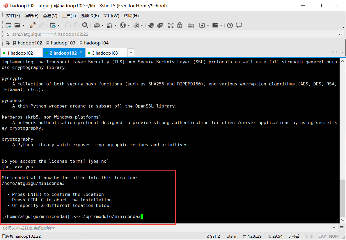Image resolution: width=346 pixels, height=240 pixels.
Task: Close tab 2 hadoop102
Action: pyautogui.click(x=81, y=53)
